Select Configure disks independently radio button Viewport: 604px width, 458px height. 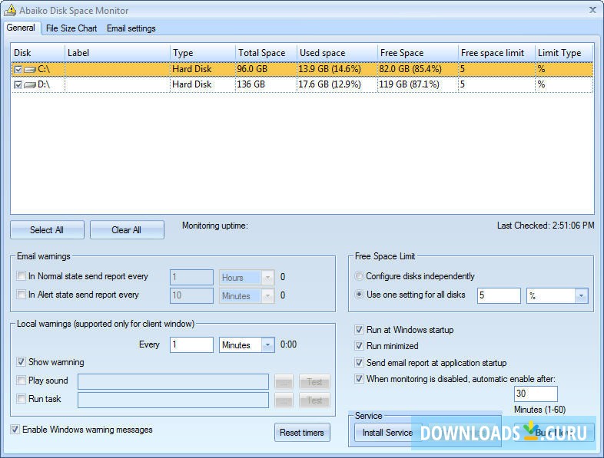359,276
